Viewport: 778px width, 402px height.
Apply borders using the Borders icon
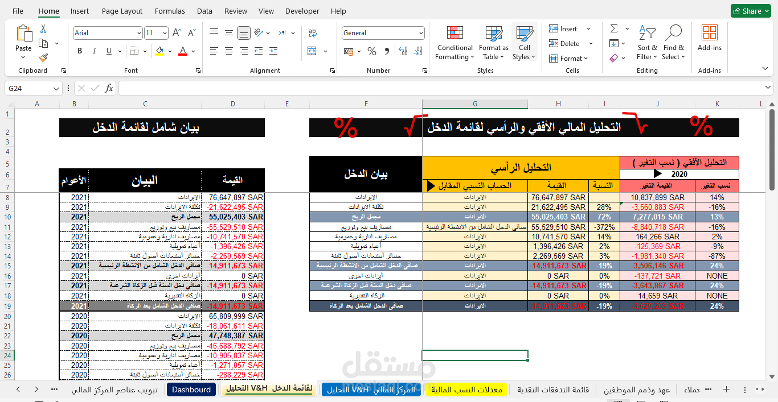[134, 51]
